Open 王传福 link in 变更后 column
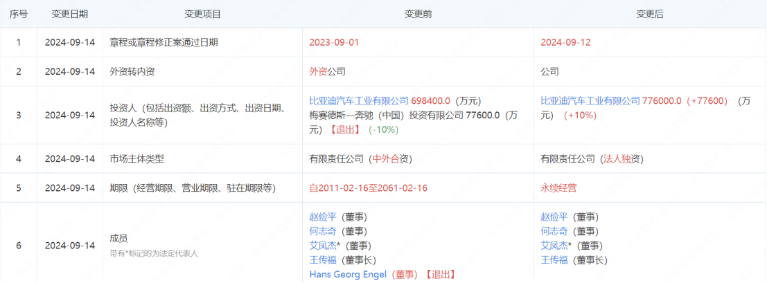This screenshot has width=767, height=283. click(554, 260)
